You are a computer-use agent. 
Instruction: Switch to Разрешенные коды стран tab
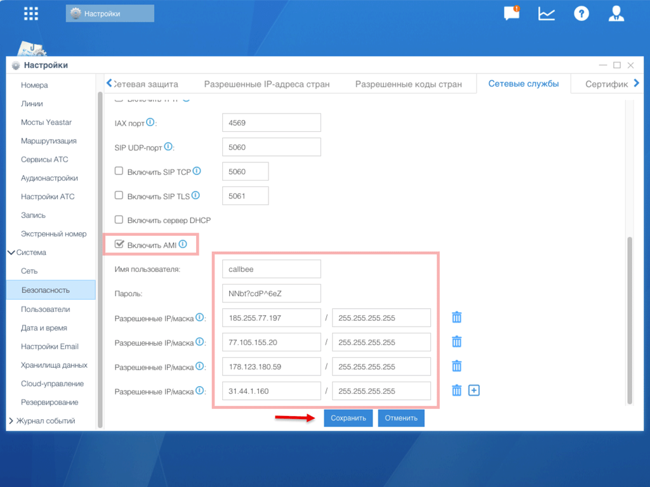point(408,84)
